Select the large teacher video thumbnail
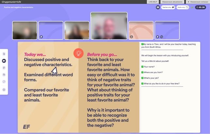The height and width of the screenshot is (134, 210). click(x=109, y=26)
